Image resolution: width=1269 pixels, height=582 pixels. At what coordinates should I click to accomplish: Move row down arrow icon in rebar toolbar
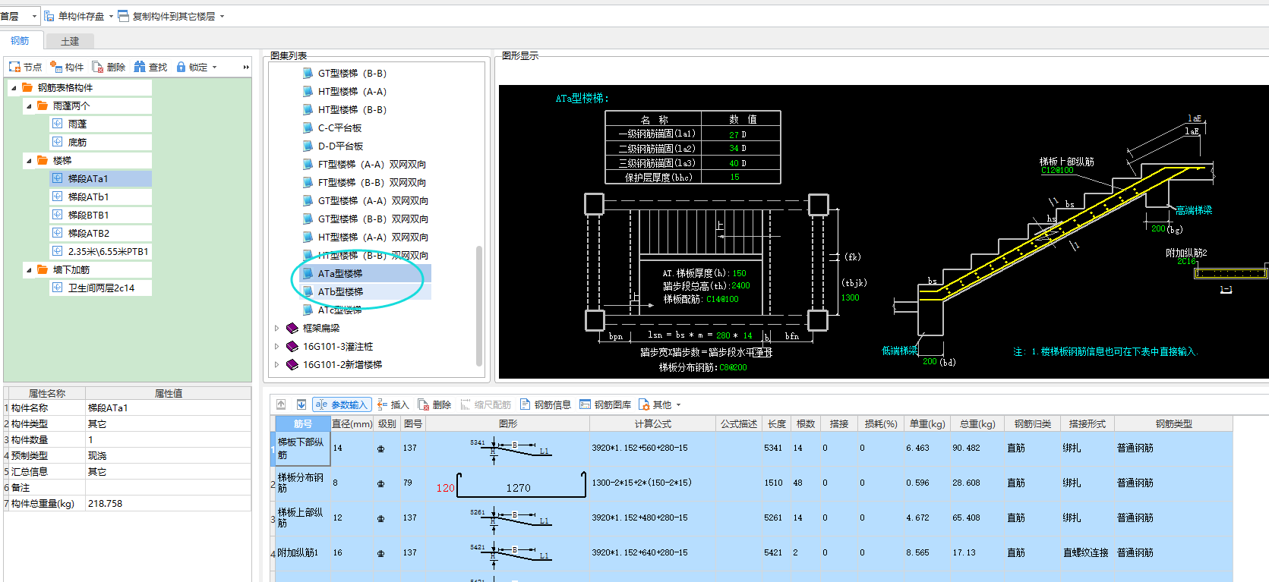301,404
